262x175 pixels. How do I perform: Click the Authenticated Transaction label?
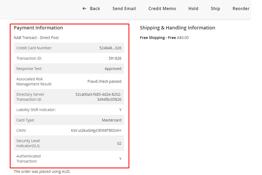click(29, 159)
